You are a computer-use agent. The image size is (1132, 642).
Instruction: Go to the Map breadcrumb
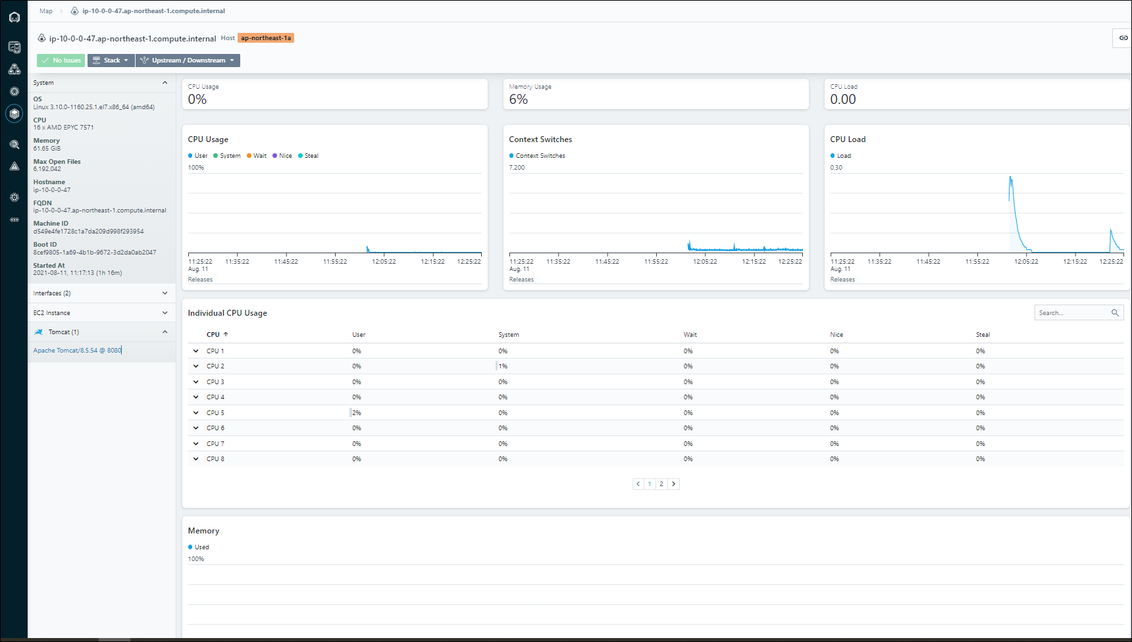46,11
